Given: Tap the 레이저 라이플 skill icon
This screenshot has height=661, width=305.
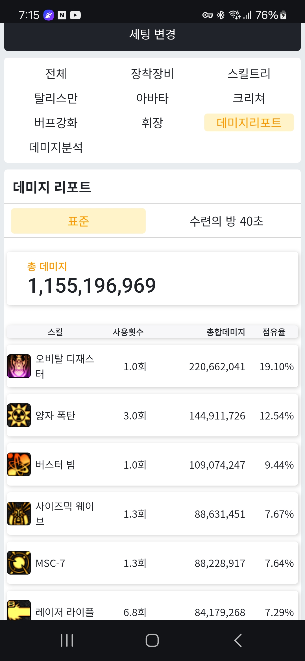Looking at the screenshot, I should [x=19, y=610].
